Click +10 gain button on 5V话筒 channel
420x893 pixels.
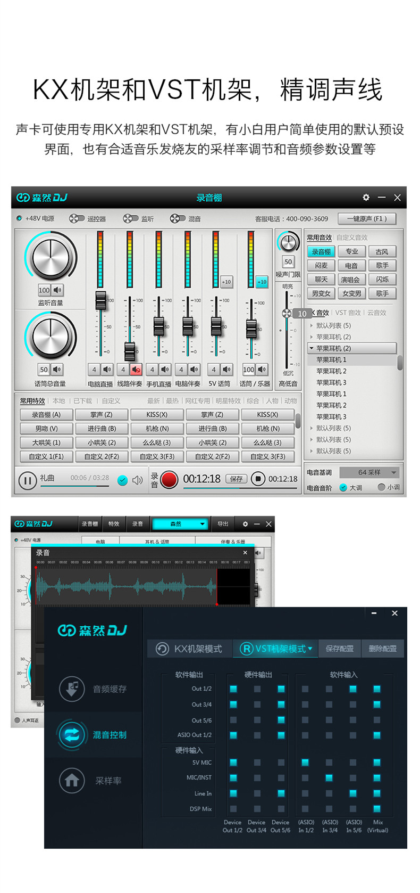[226, 282]
